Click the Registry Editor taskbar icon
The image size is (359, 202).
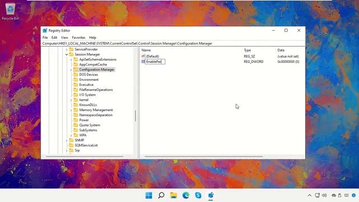(211, 195)
